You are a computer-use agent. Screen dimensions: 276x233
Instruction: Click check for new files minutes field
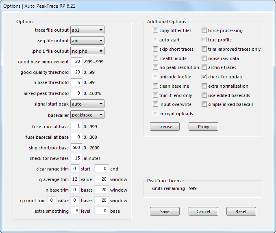coord(76,158)
